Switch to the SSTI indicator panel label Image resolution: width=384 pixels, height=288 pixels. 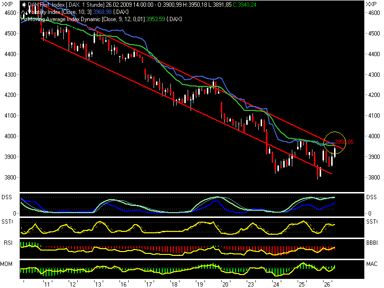(x=7, y=220)
